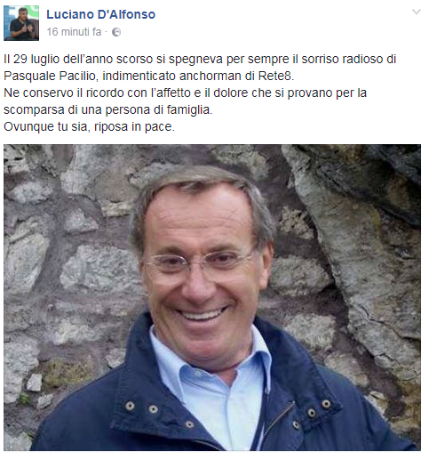Click the navy jacket's left snap buttons
The height and width of the screenshot is (460, 429).
click(x=142, y=408)
